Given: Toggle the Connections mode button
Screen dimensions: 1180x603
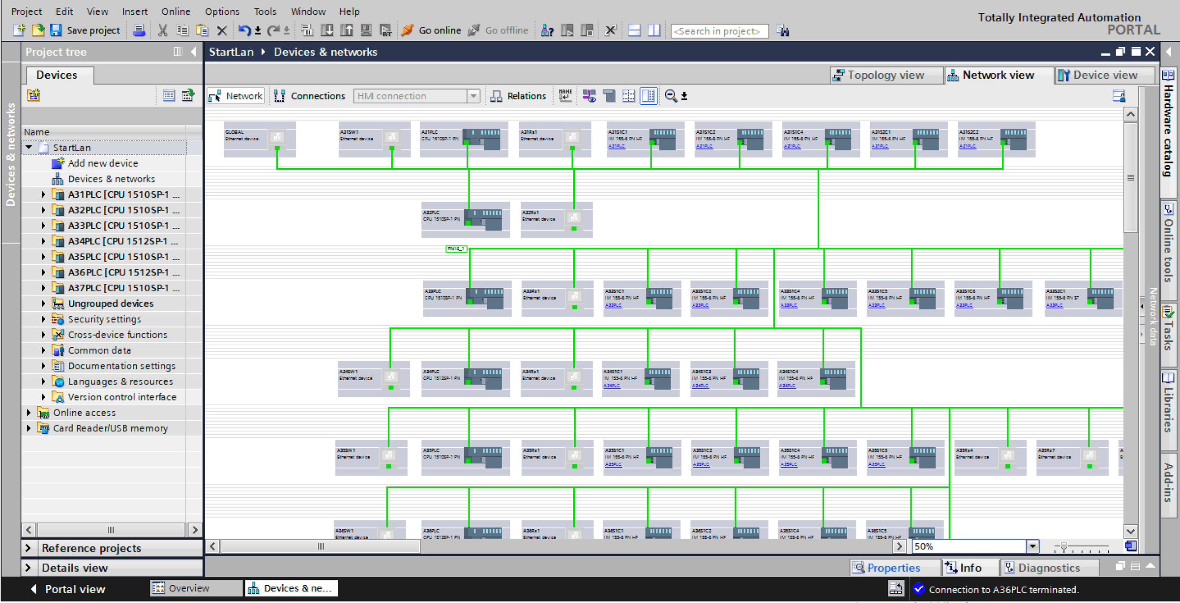Looking at the screenshot, I should point(310,96).
